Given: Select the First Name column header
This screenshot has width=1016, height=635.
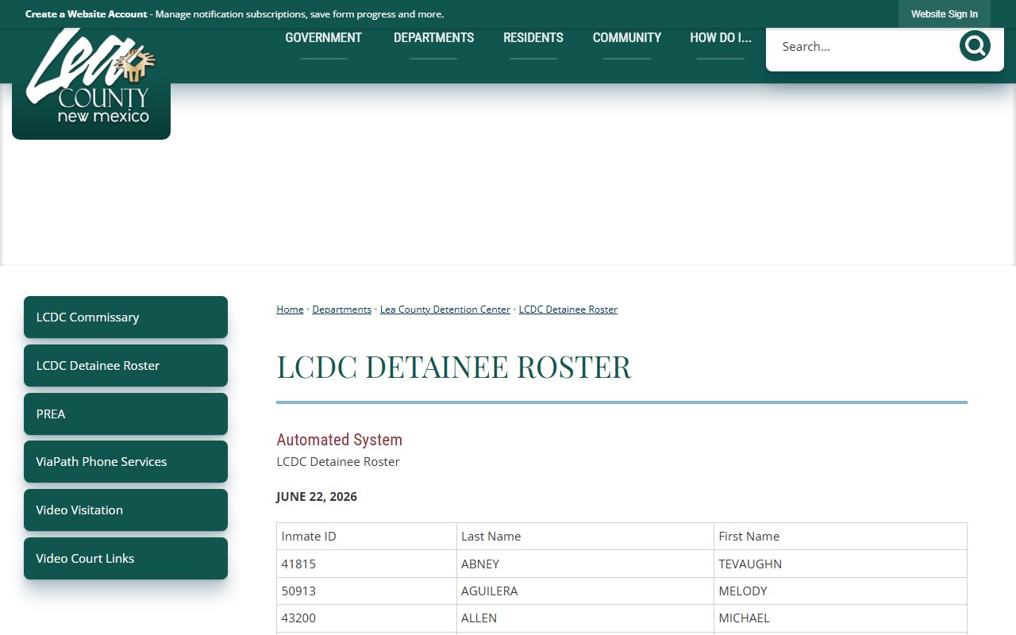Looking at the screenshot, I should coord(841,537).
